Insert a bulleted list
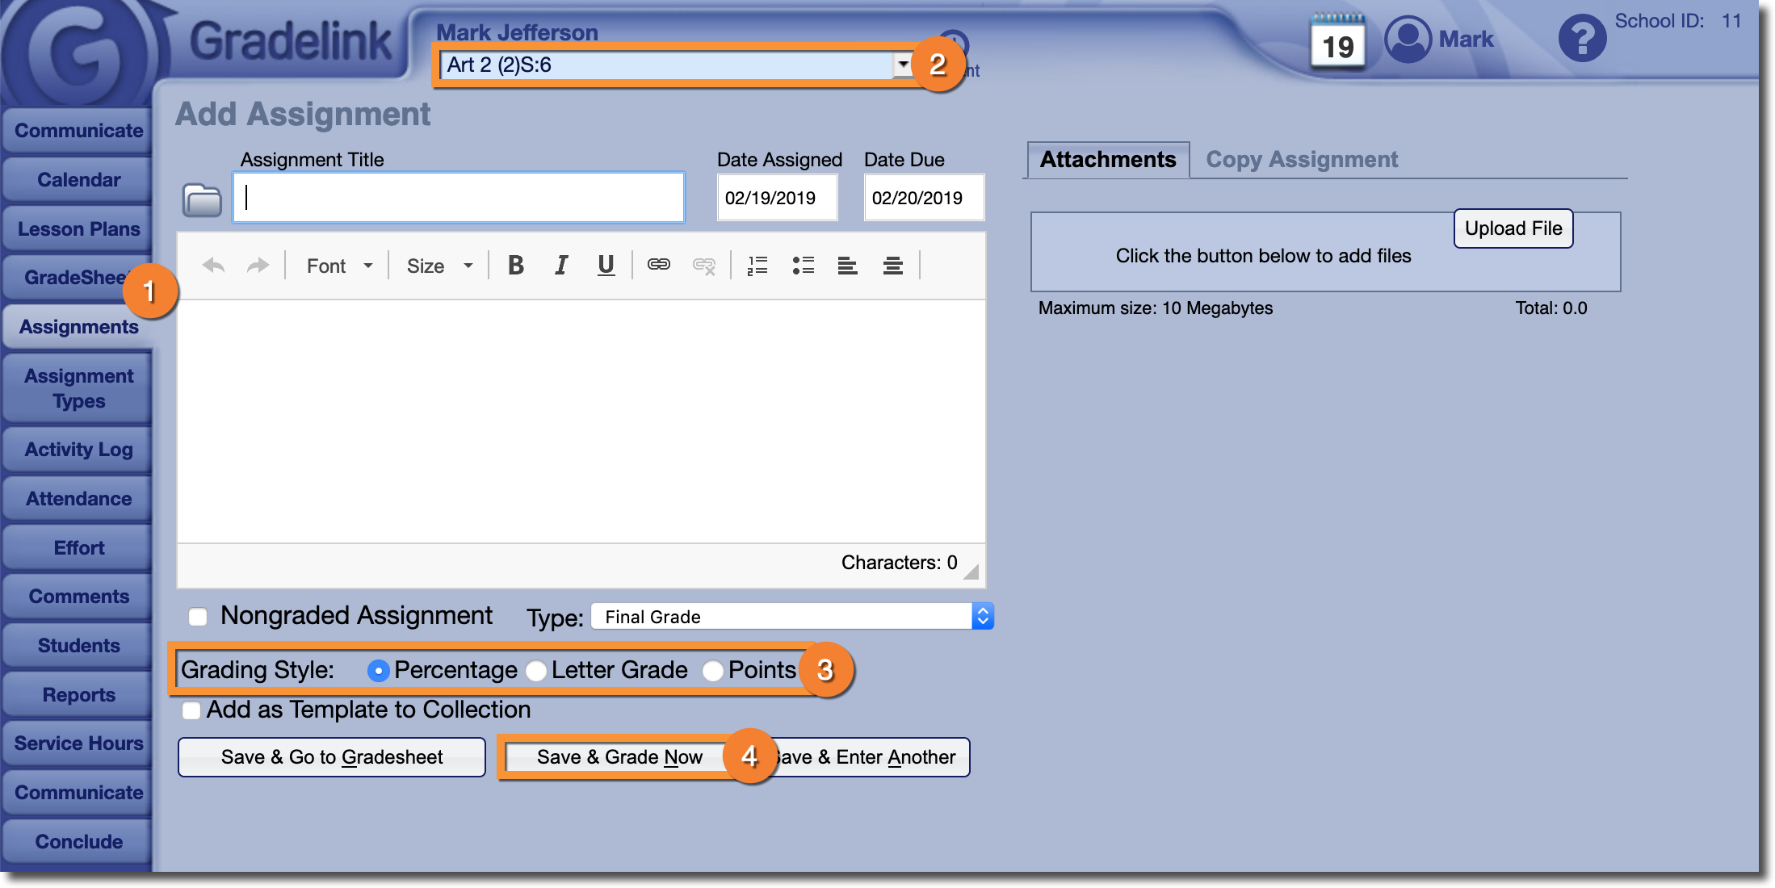The height and width of the screenshot is (888, 1775). (803, 266)
